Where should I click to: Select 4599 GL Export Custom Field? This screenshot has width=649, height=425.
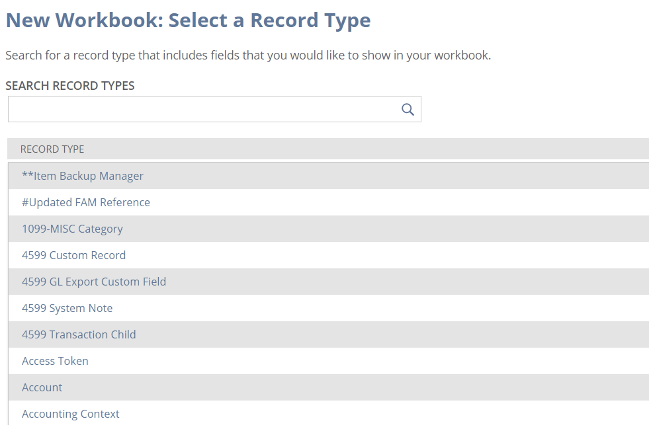(94, 282)
